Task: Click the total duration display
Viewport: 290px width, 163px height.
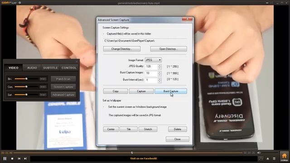Action: tap(249, 153)
